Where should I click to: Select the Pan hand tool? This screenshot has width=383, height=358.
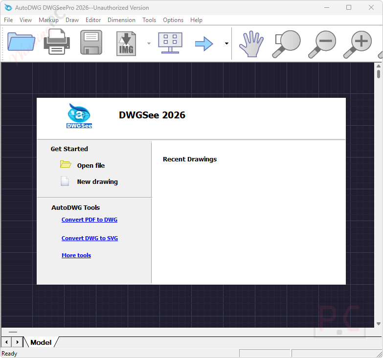click(251, 44)
